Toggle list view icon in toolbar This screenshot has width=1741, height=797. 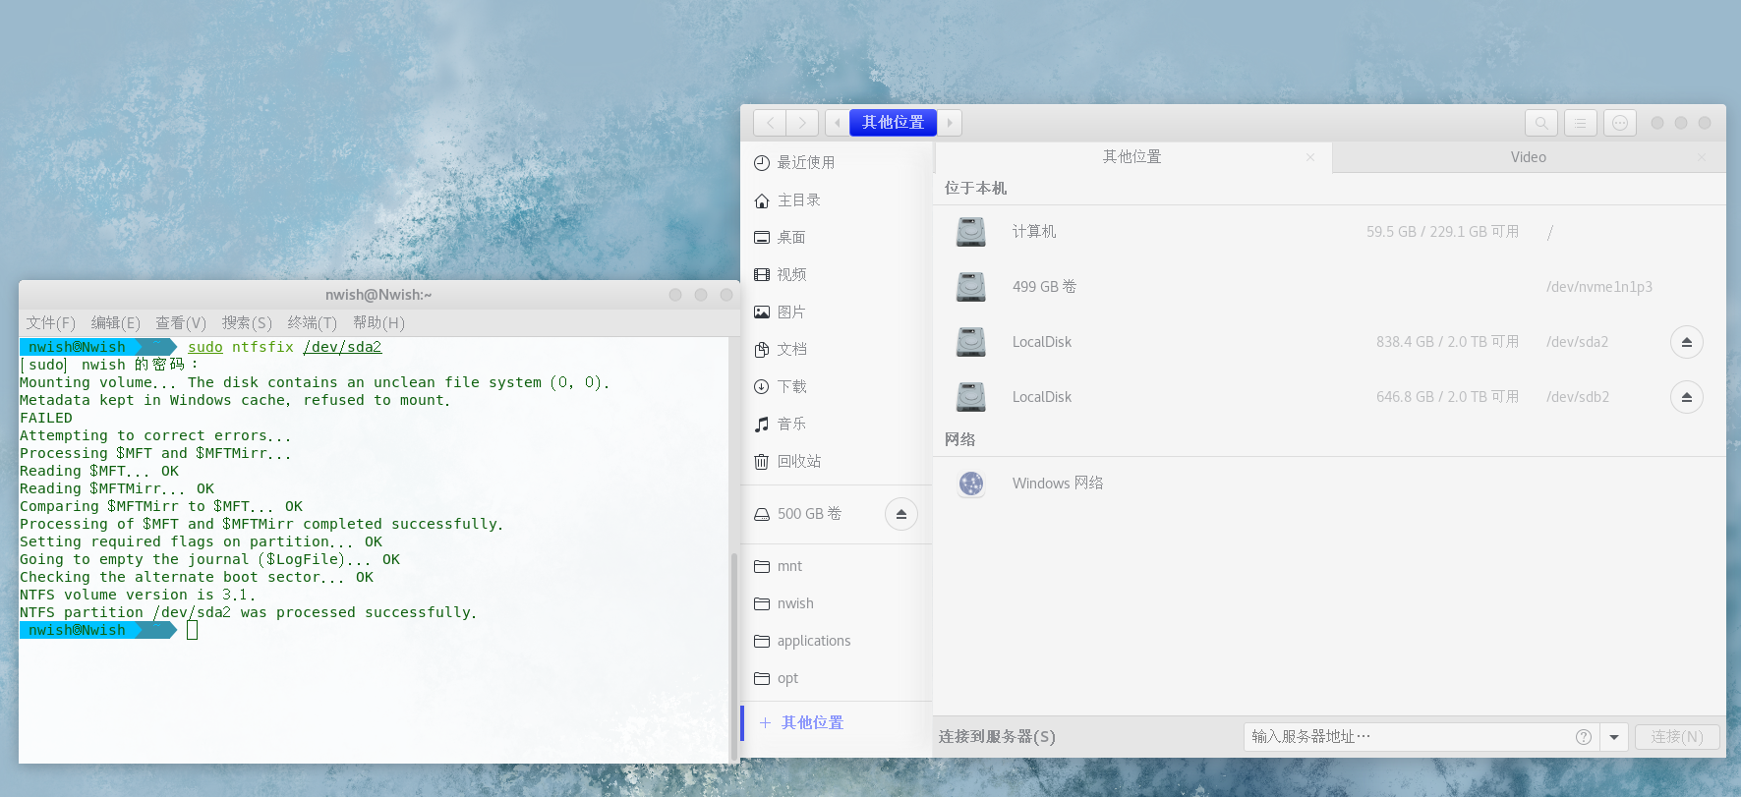1580,123
